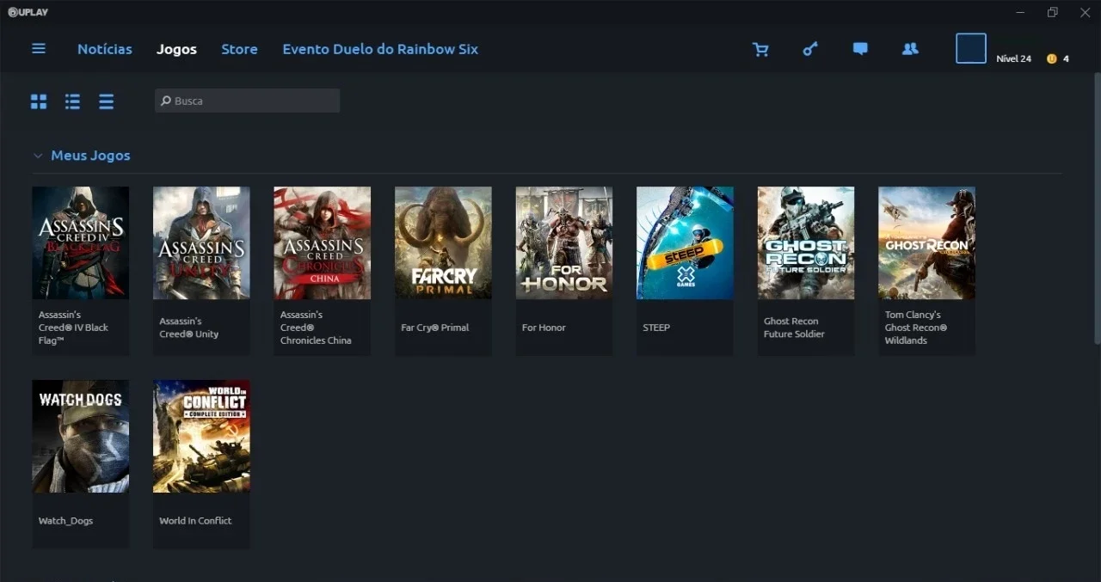Click the Uplay coin icon

point(1051,58)
